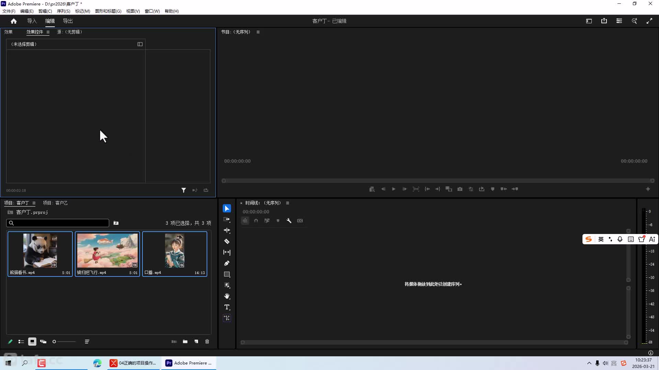Viewport: 659px width, 370px height.
Task: Create new search bin from query icon
Action: coord(116,223)
